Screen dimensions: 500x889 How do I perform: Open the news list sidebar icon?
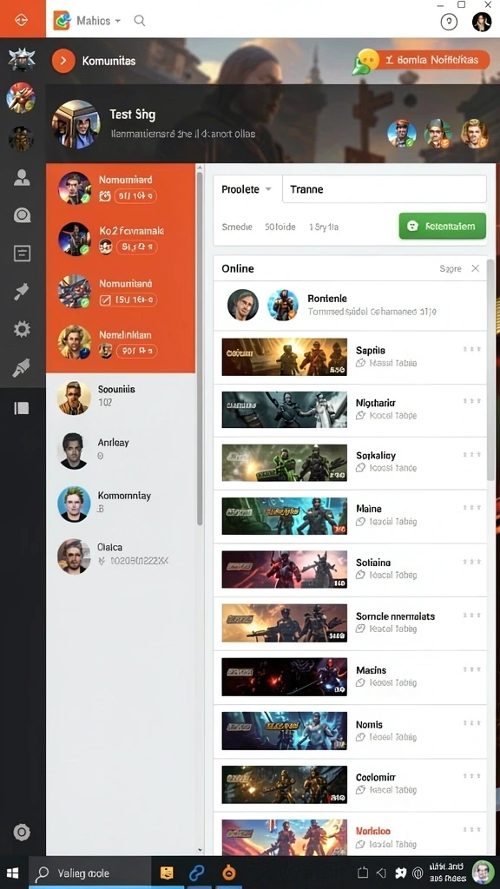click(x=22, y=254)
